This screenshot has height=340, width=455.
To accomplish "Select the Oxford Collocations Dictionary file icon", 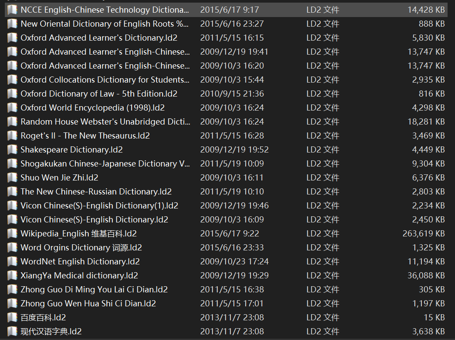I will (x=12, y=80).
